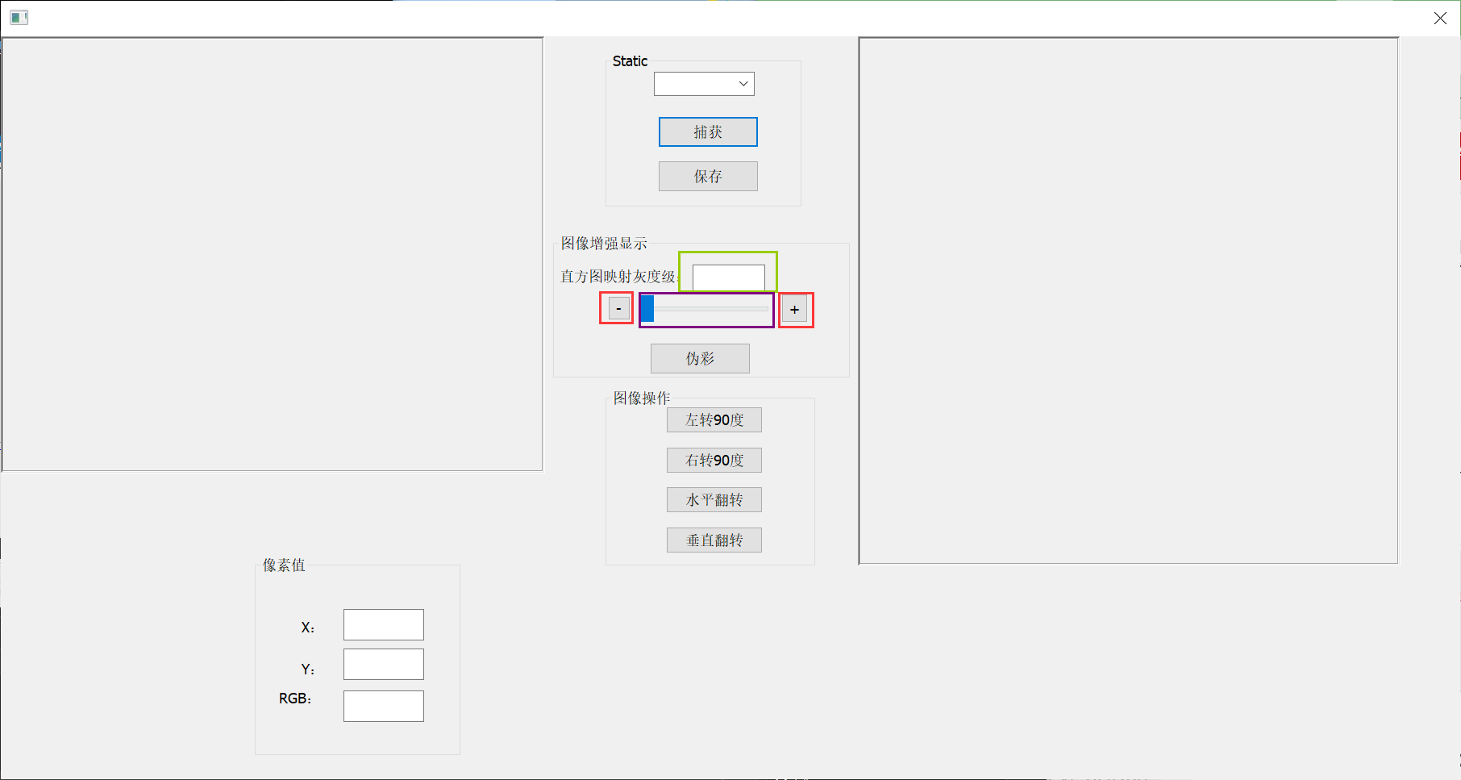Rotate image left with 左转90度 button

point(713,419)
